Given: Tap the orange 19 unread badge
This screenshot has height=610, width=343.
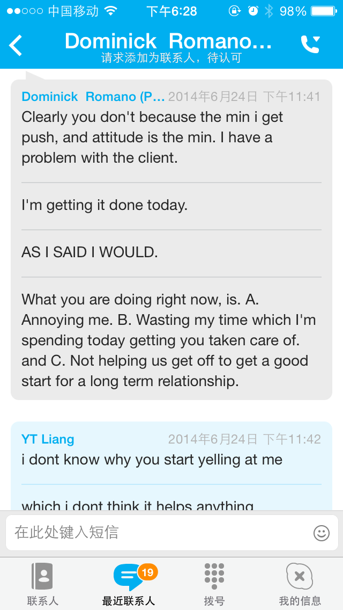Looking at the screenshot, I should 147,572.
